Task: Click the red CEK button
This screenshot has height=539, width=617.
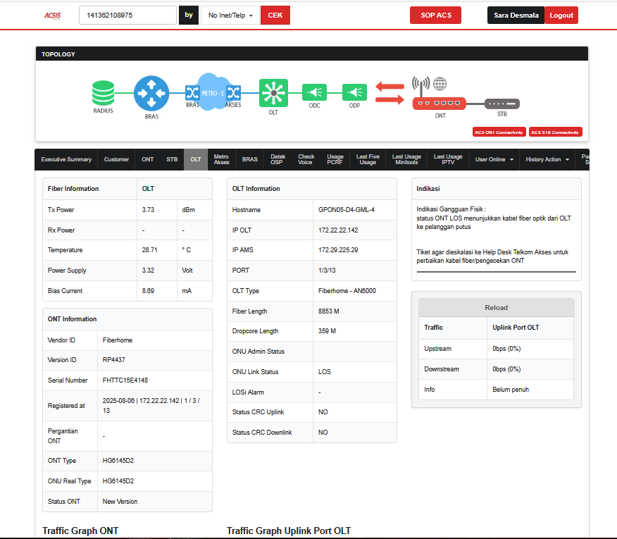Action: pos(275,16)
